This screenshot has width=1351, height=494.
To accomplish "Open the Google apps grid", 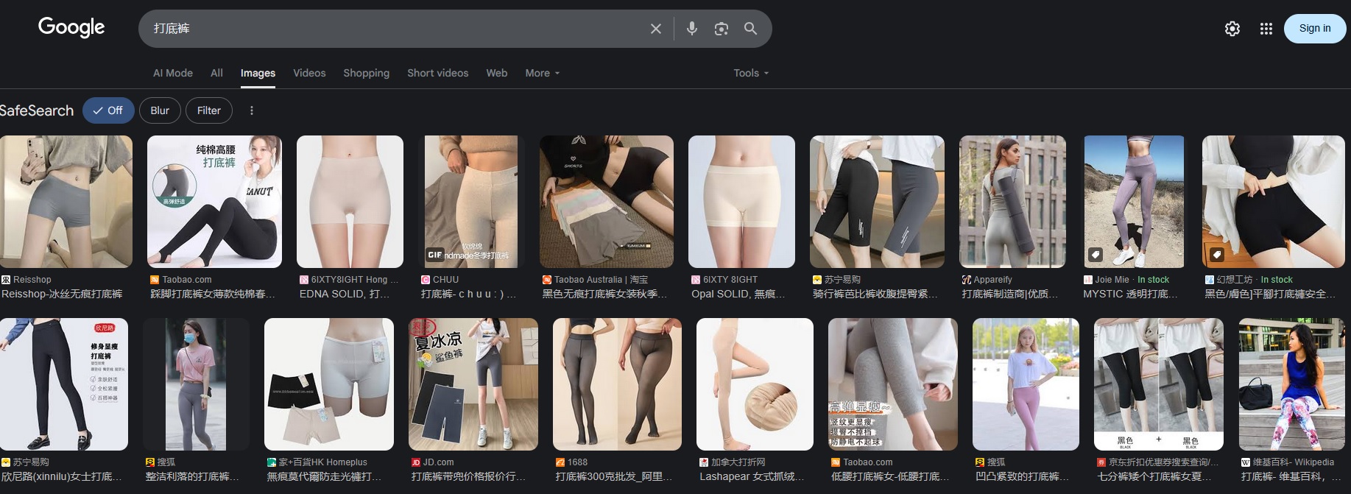I will pyautogui.click(x=1266, y=29).
